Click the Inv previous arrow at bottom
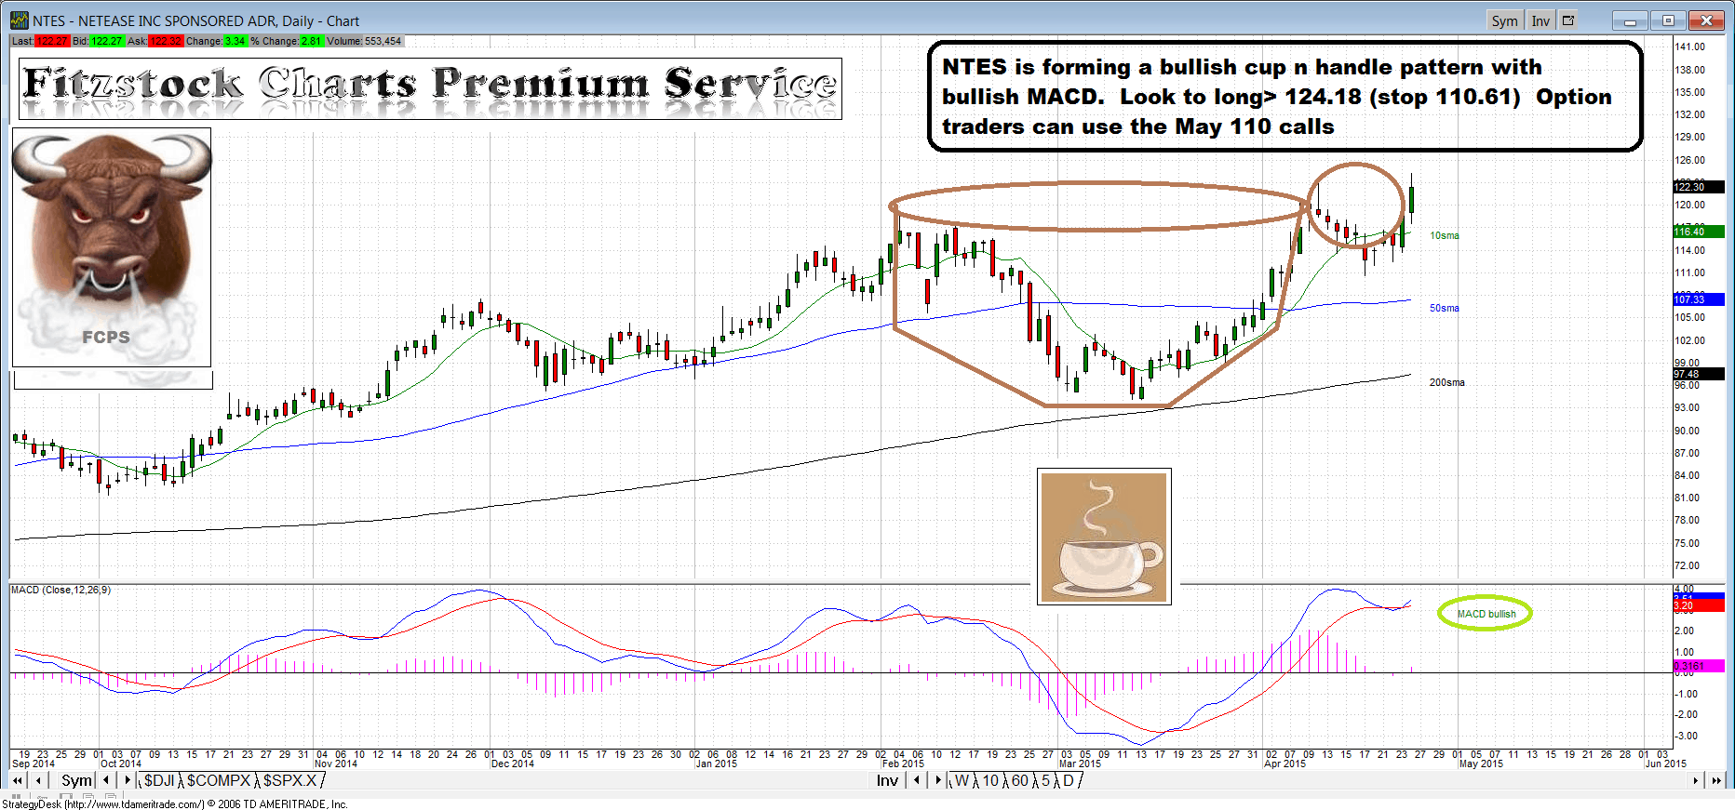The image size is (1735, 810). pyautogui.click(x=917, y=781)
